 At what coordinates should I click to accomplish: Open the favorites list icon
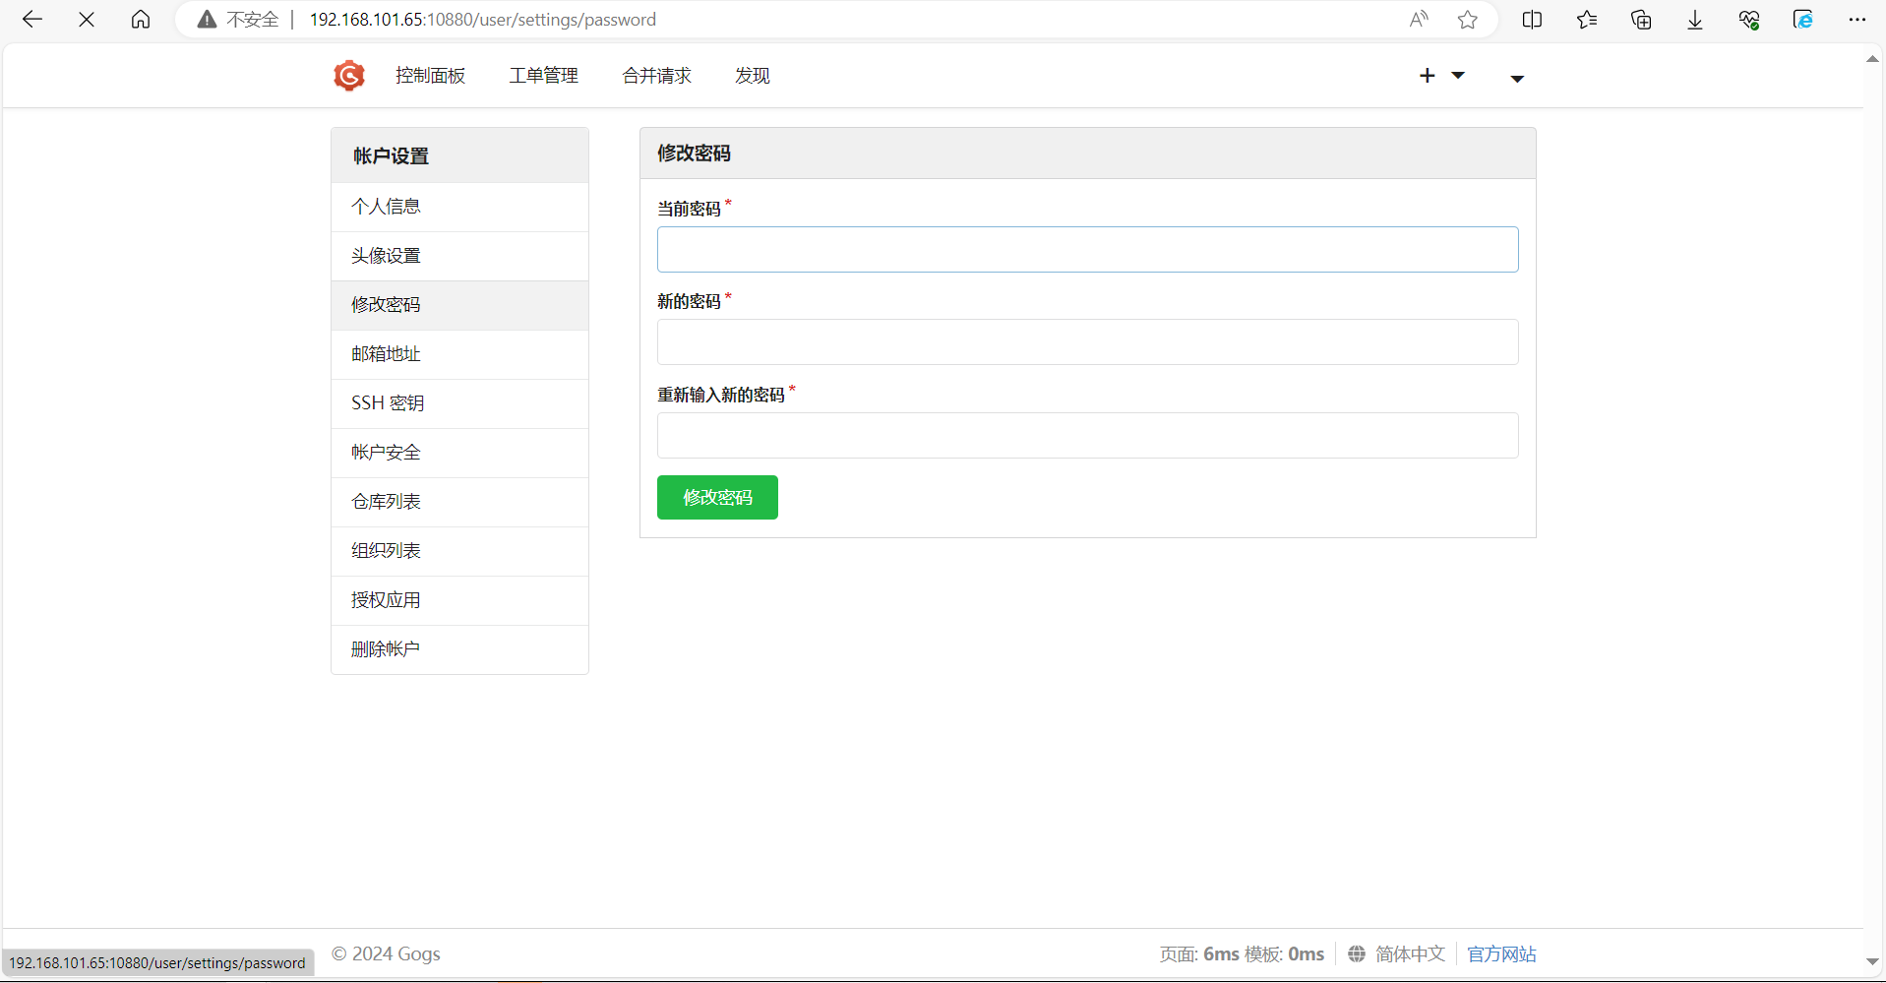tap(1587, 20)
